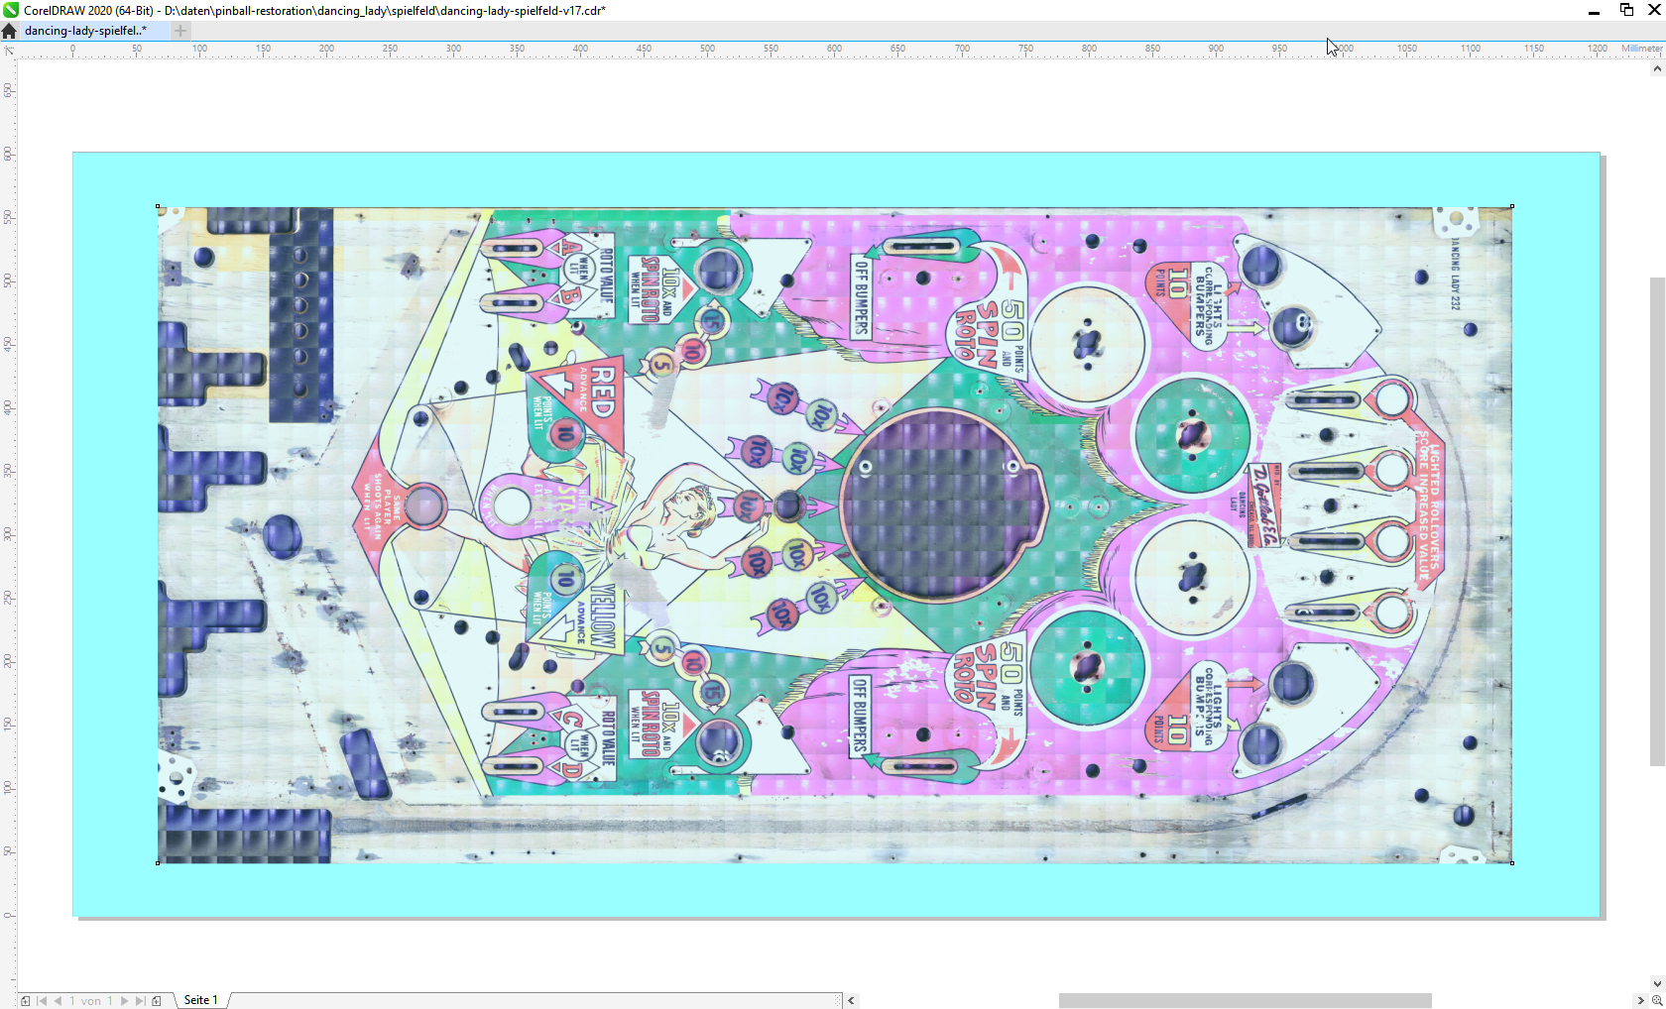This screenshot has height=1009, width=1666.
Task: Select the pinball playfield bitmap image
Action: 835,535
